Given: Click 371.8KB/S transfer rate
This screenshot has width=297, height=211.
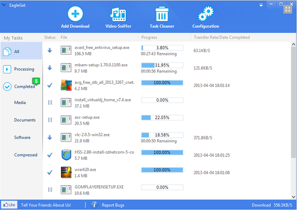Looking at the screenshot, I should click(203, 138).
